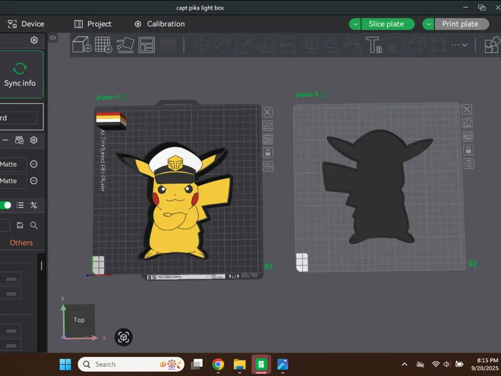Toggle the Advanced settings switch
This screenshot has height=376, width=501.
point(6,206)
